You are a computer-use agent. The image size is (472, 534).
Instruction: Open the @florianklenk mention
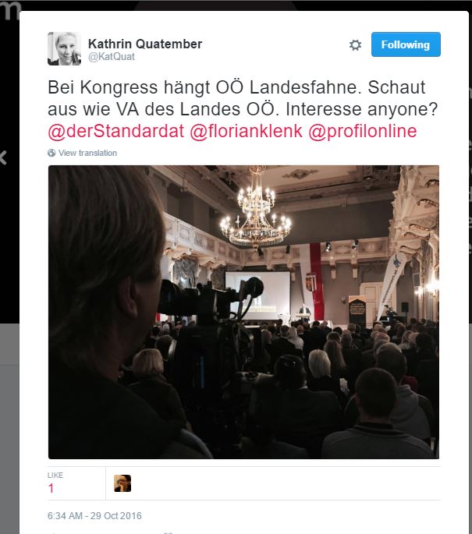click(x=246, y=131)
